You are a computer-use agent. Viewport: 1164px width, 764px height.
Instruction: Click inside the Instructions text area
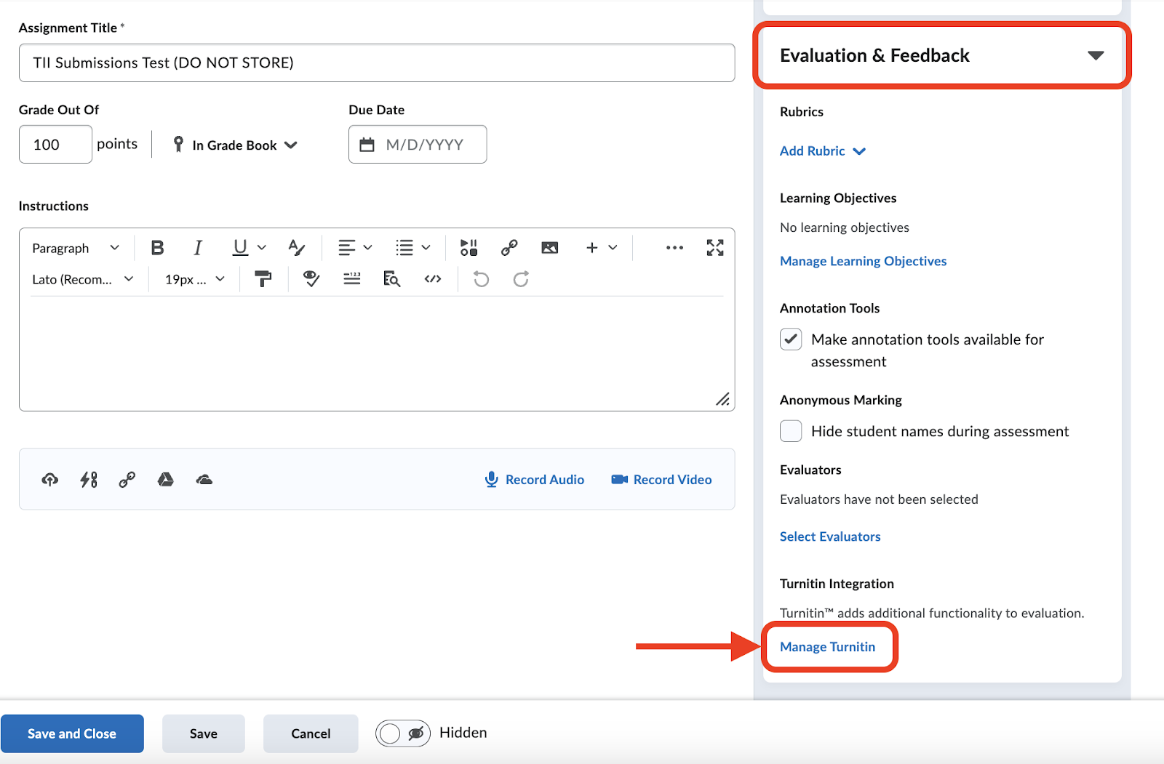click(x=377, y=353)
